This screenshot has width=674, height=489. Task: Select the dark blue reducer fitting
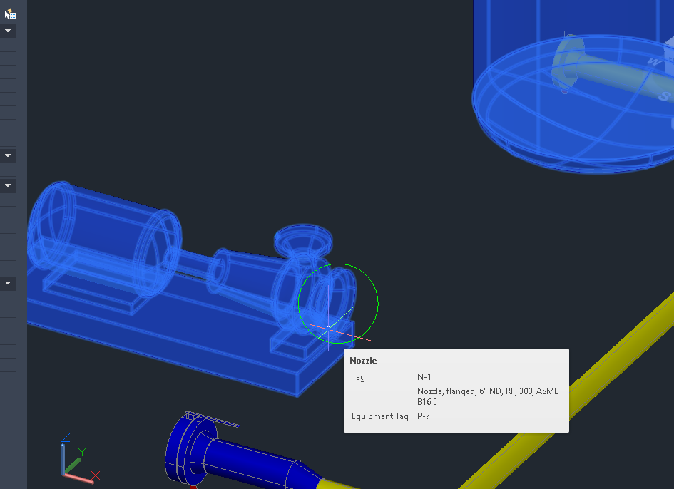click(254, 462)
